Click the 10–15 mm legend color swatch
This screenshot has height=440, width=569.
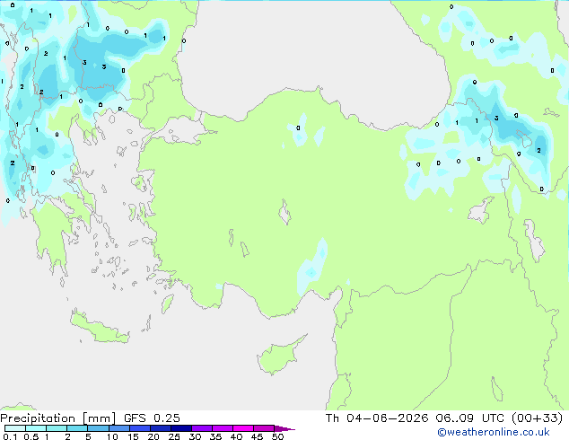pos(118,428)
